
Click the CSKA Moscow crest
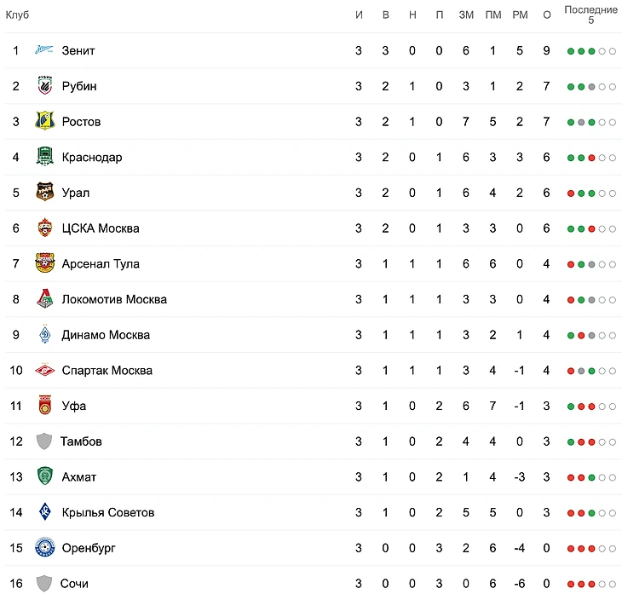(44, 228)
